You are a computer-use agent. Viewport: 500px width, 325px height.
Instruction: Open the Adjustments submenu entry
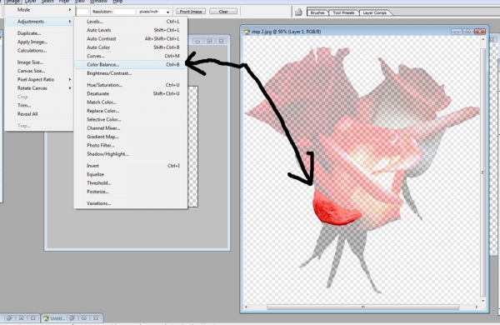point(39,22)
